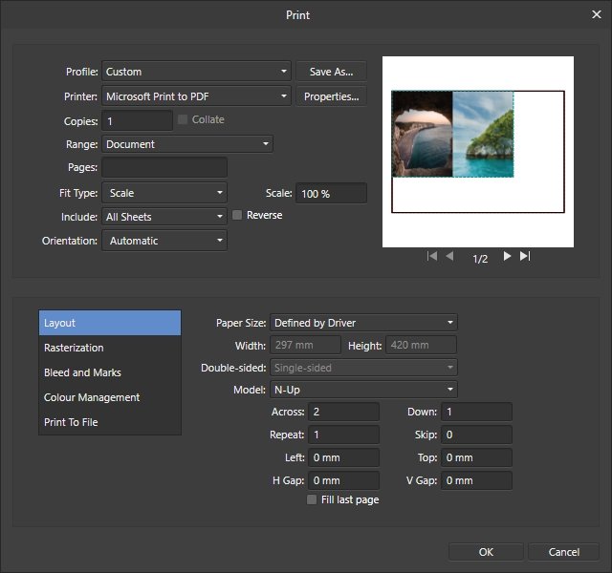Click the Skip value field

coord(476,435)
